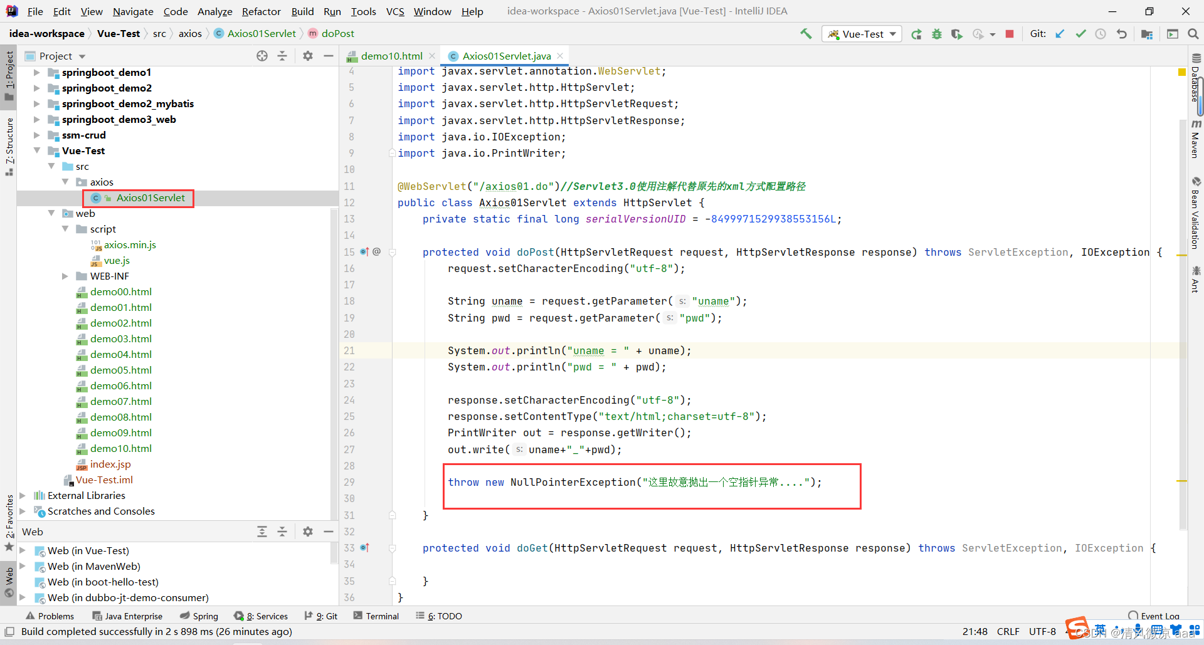Click the locate file target icon in Project panel
The image size is (1204, 645).
[x=262, y=56]
